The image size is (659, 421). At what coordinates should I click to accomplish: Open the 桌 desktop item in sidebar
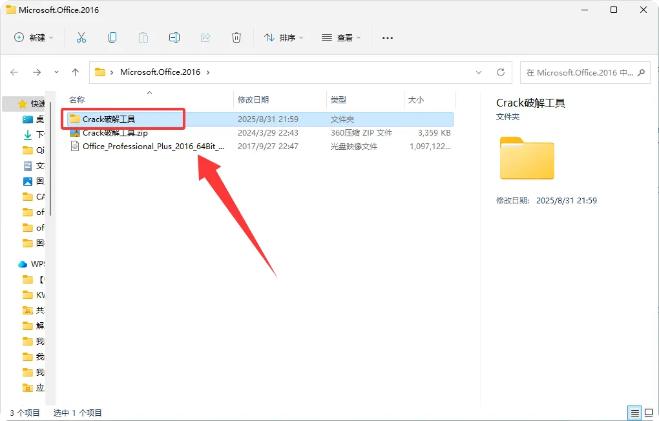click(x=33, y=119)
